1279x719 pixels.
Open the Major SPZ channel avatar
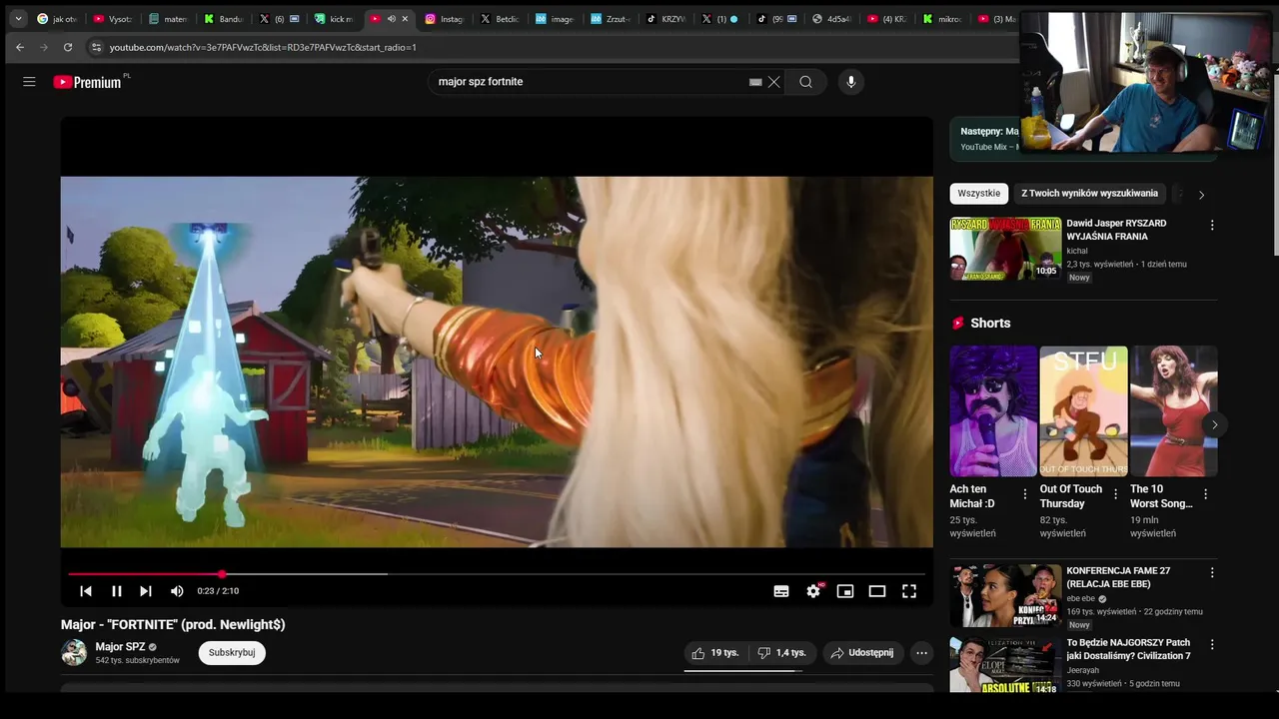tap(74, 653)
